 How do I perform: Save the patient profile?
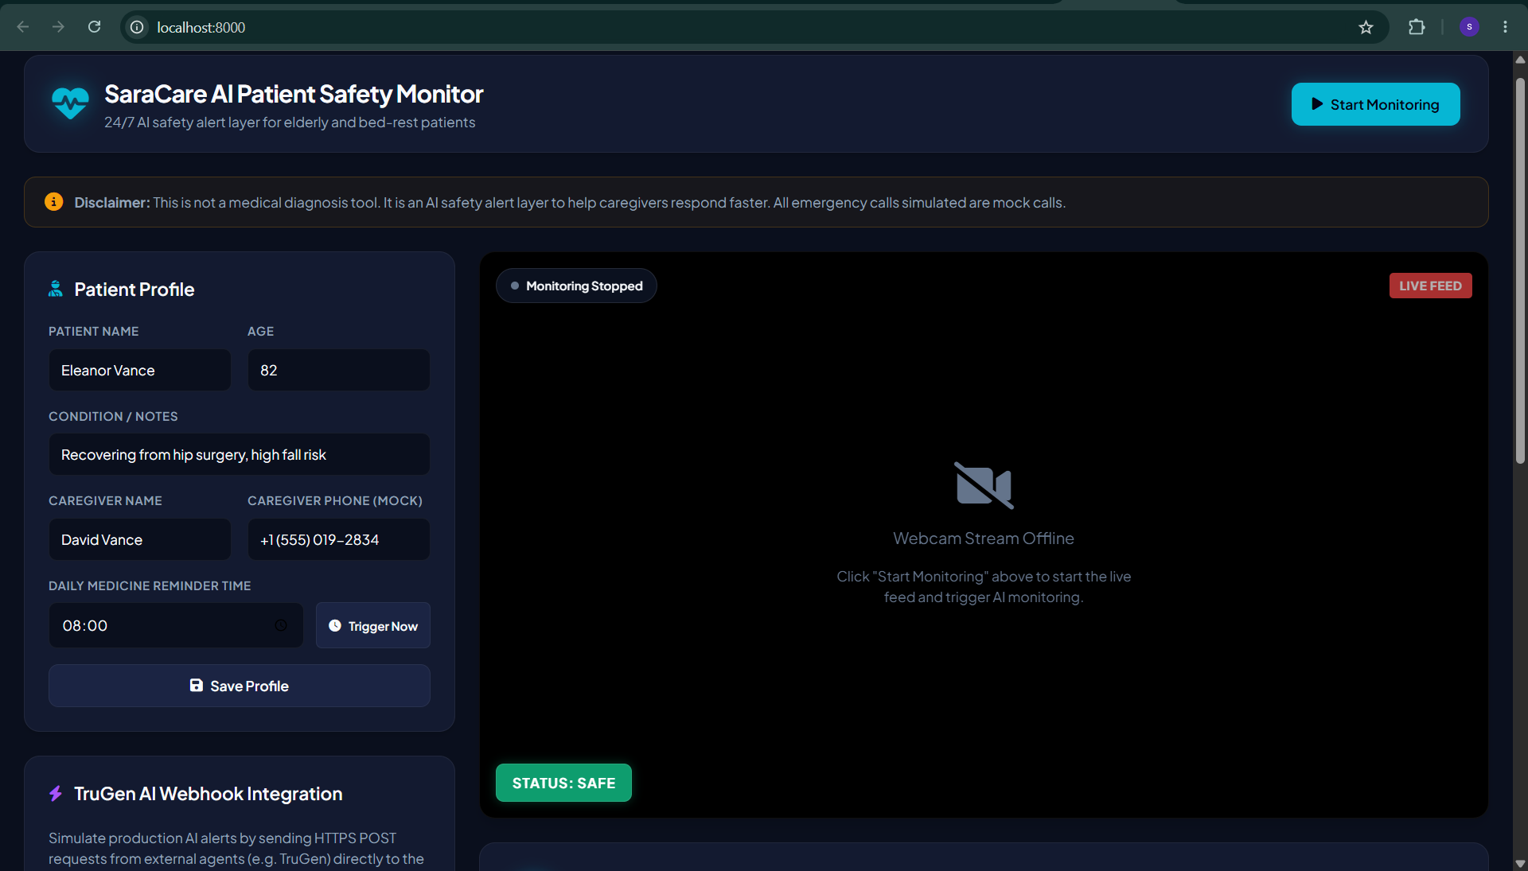[240, 686]
